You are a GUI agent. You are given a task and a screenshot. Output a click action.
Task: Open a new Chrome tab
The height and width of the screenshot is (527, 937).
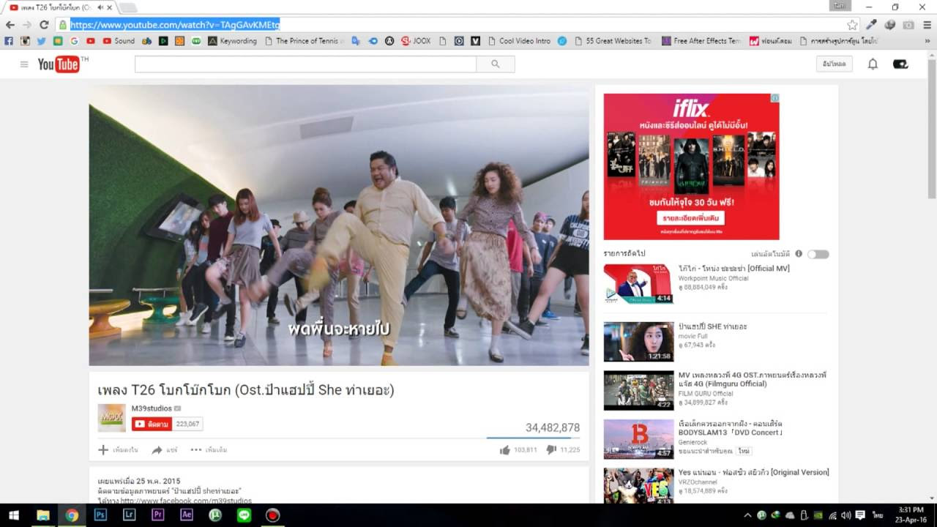tap(128, 7)
